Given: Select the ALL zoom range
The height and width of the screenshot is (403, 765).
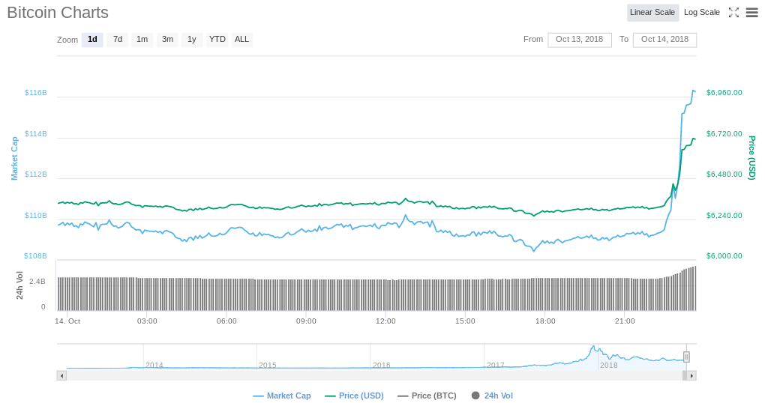Looking at the screenshot, I should pyautogui.click(x=241, y=40).
